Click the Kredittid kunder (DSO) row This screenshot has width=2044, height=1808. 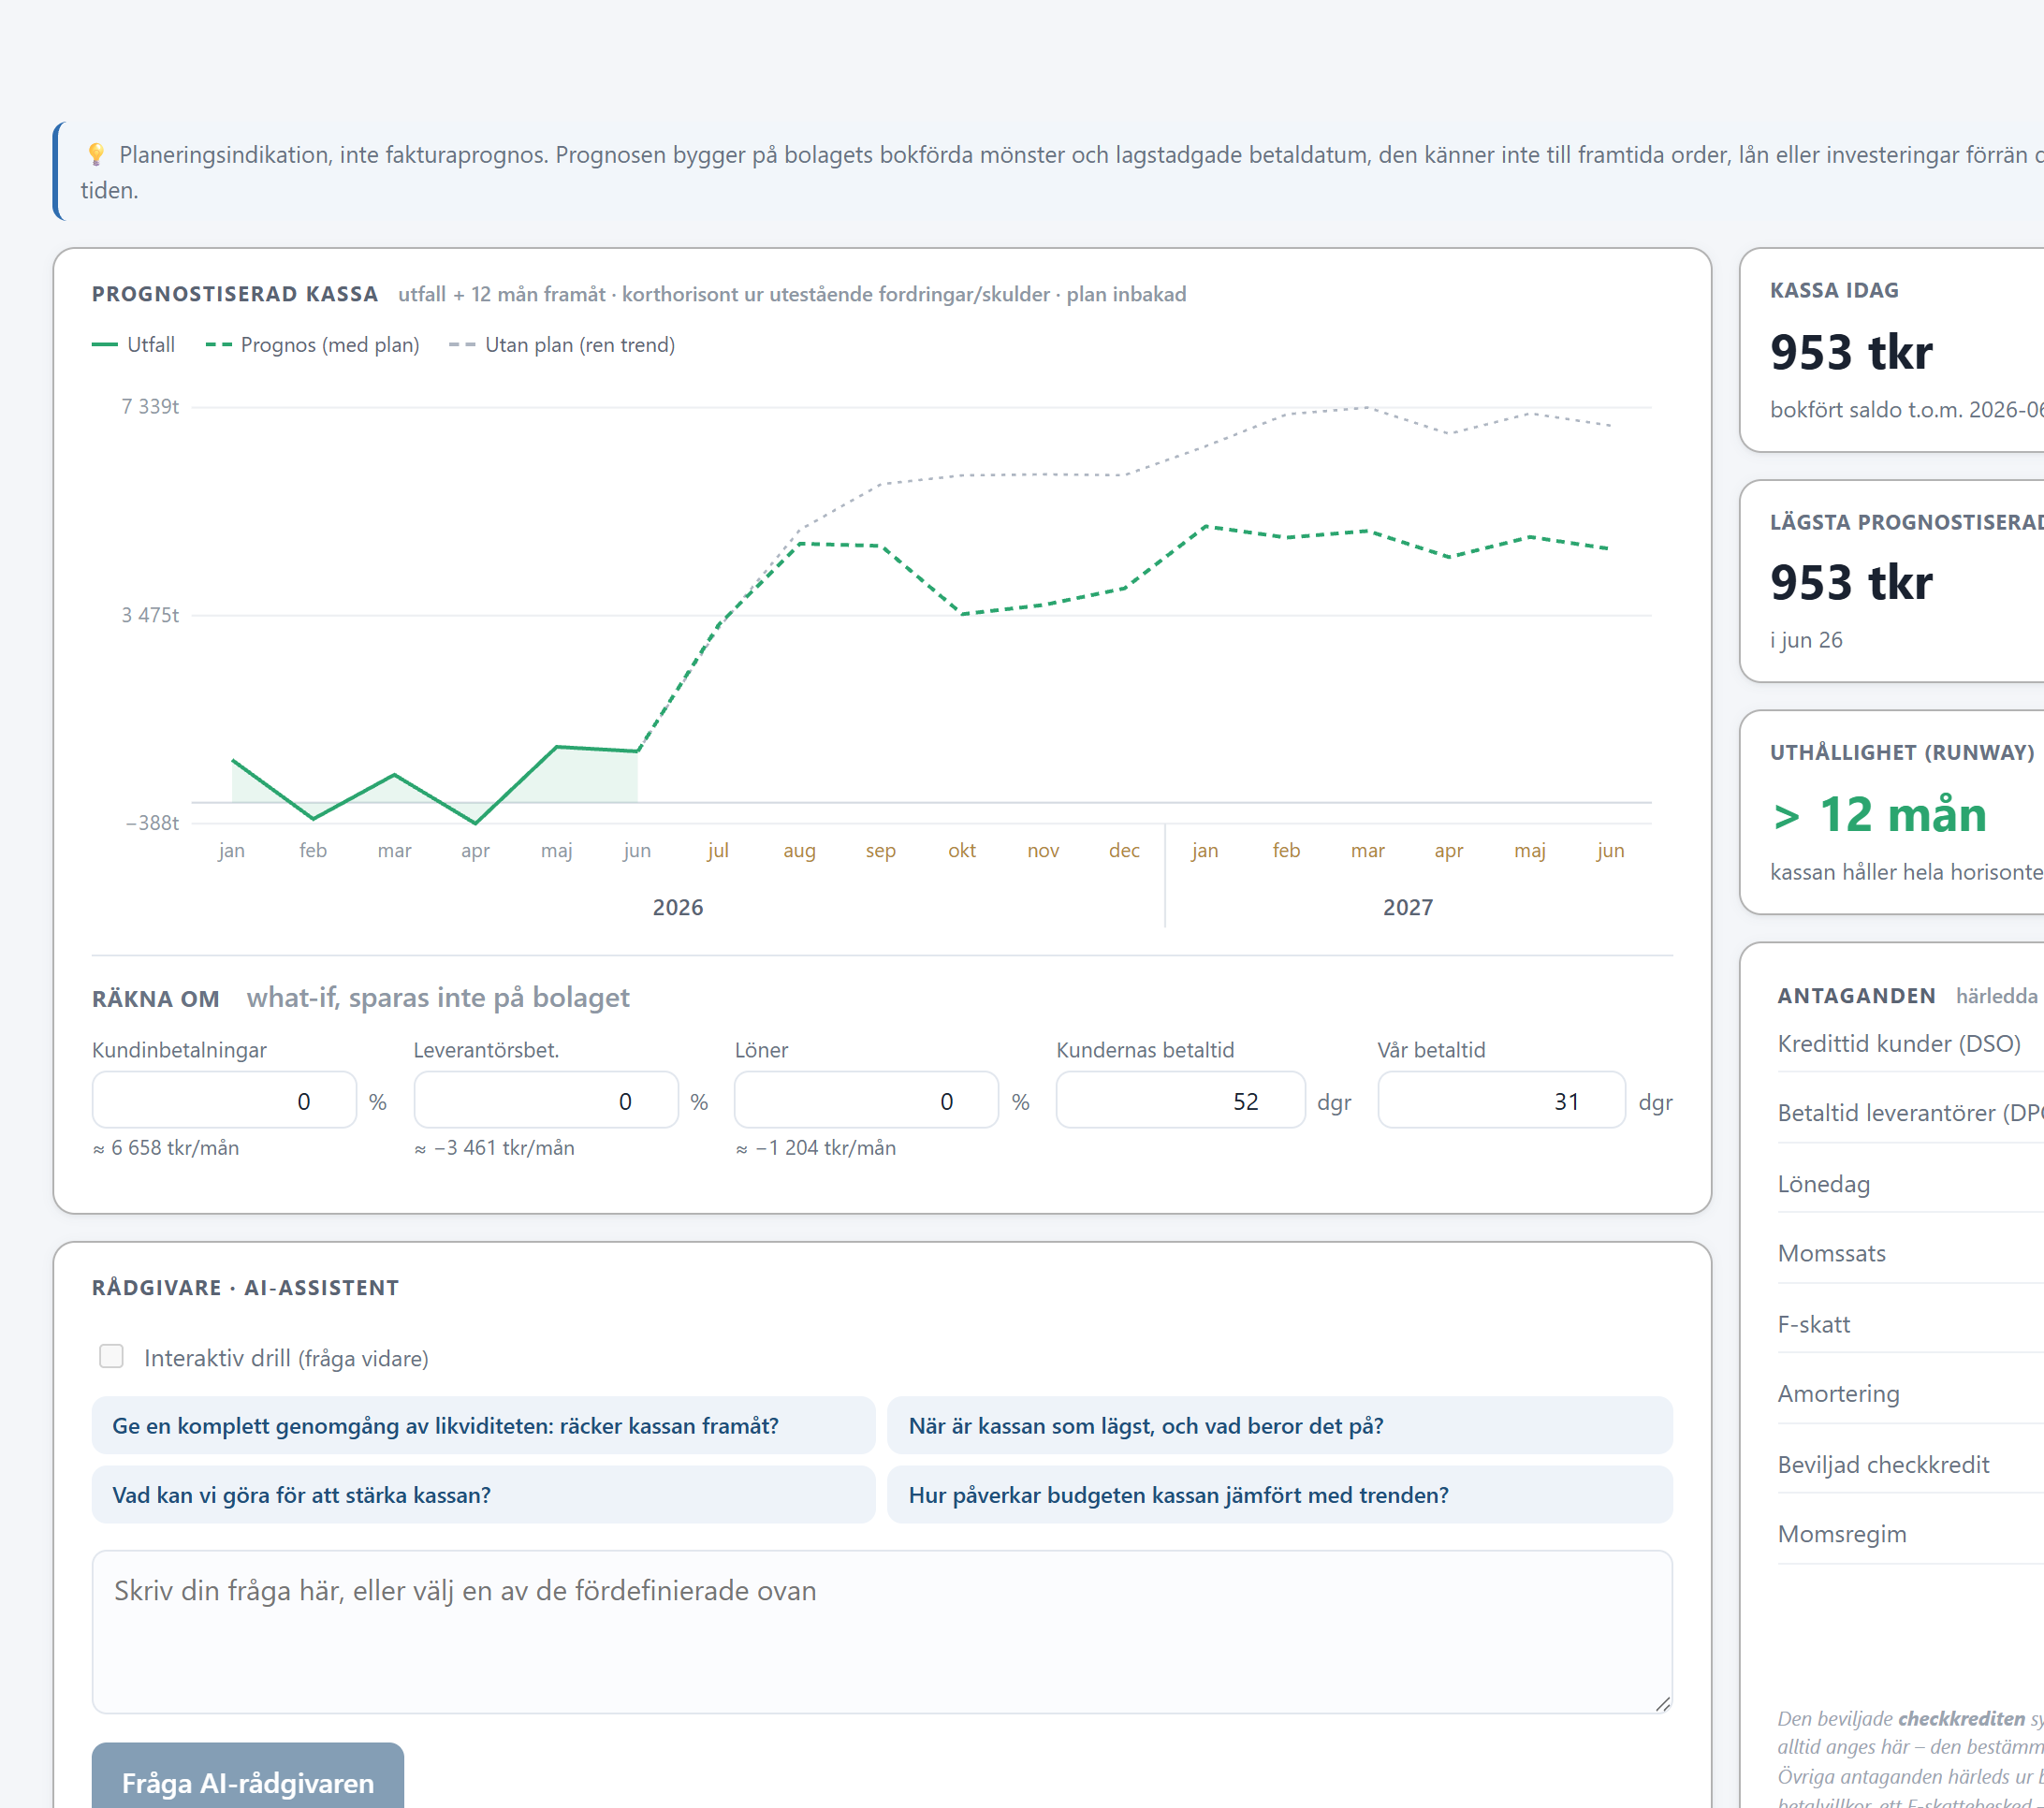click(x=1910, y=1044)
